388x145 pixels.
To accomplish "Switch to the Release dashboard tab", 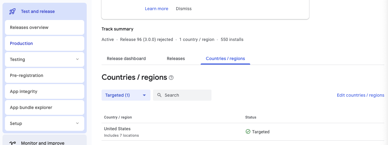I will [x=126, y=58].
